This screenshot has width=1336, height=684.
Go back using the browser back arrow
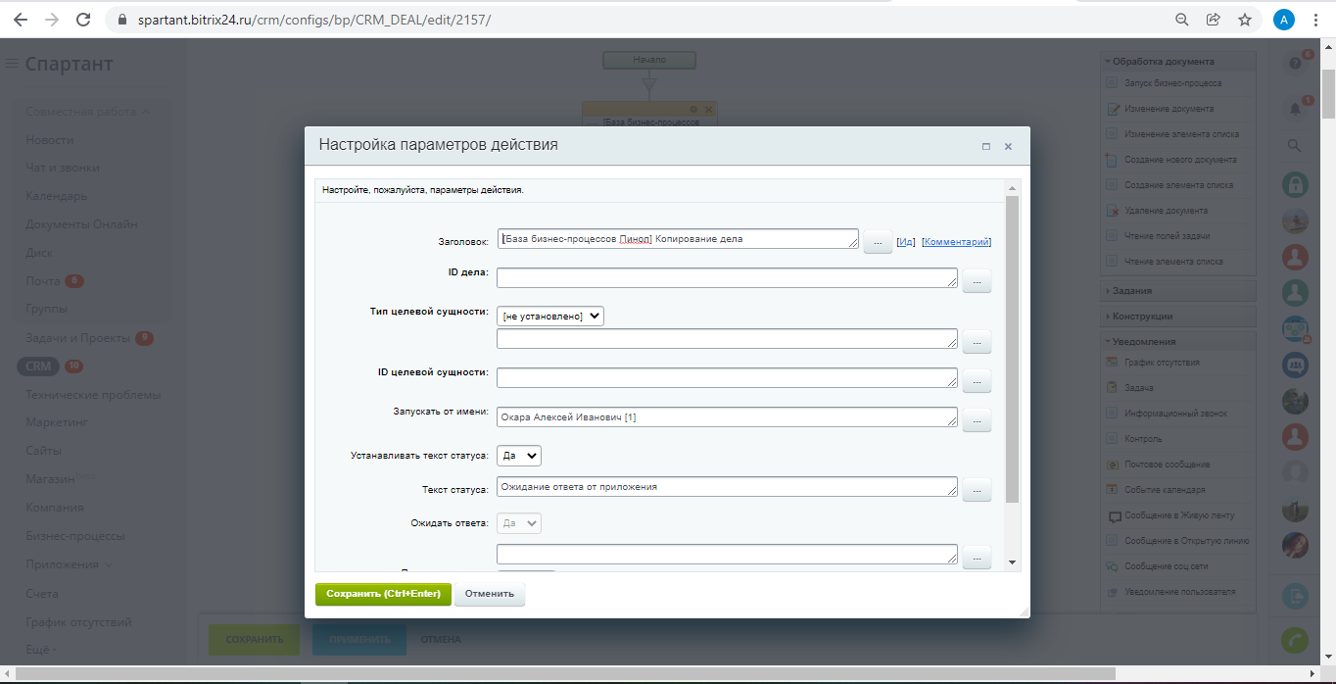click(x=20, y=20)
